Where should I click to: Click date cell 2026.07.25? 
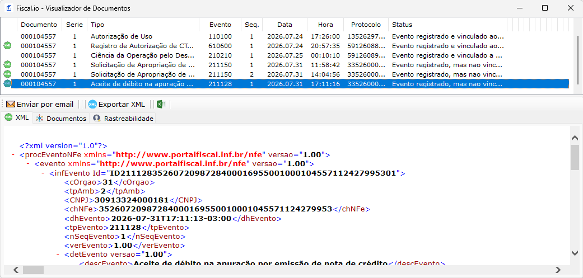(x=285, y=55)
